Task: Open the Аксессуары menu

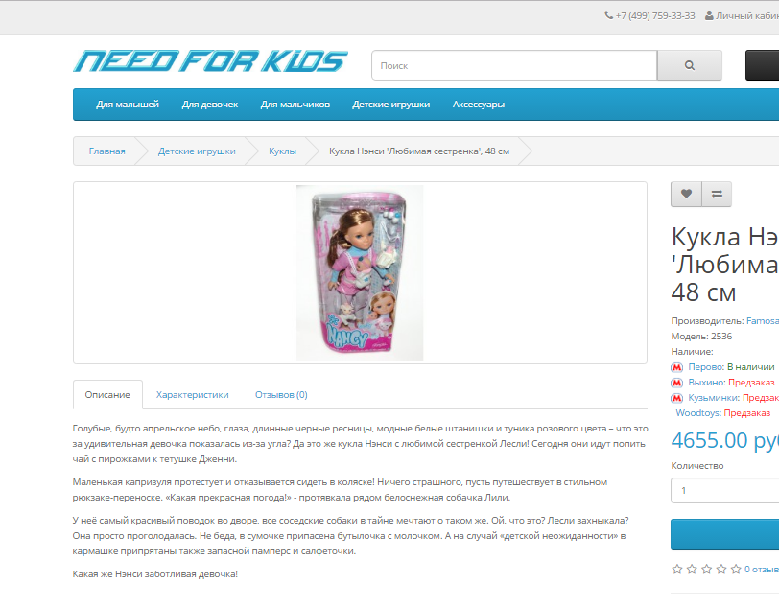Action: 479,105
